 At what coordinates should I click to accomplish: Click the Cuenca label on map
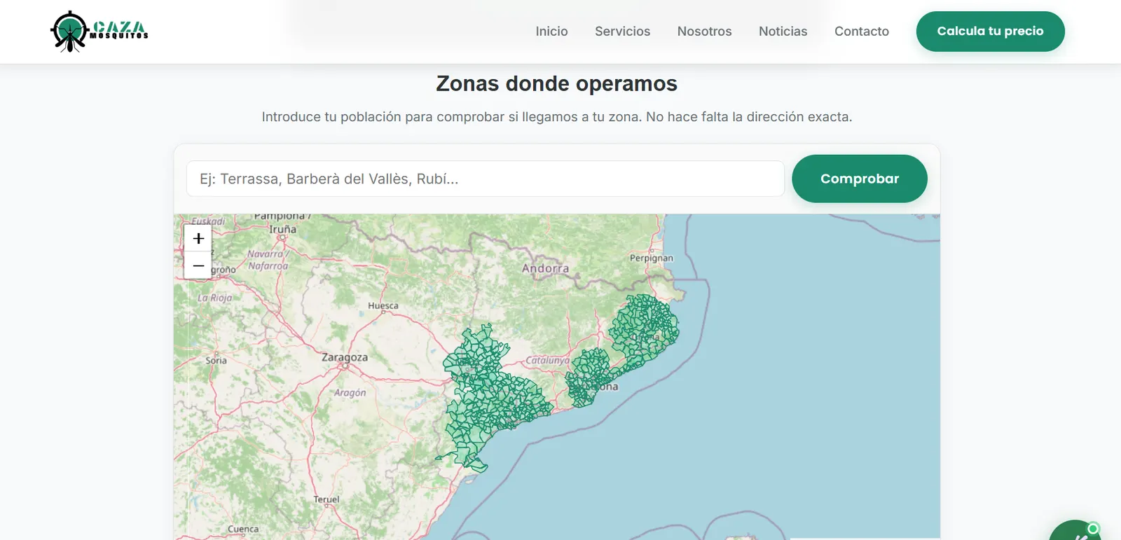coord(243,529)
